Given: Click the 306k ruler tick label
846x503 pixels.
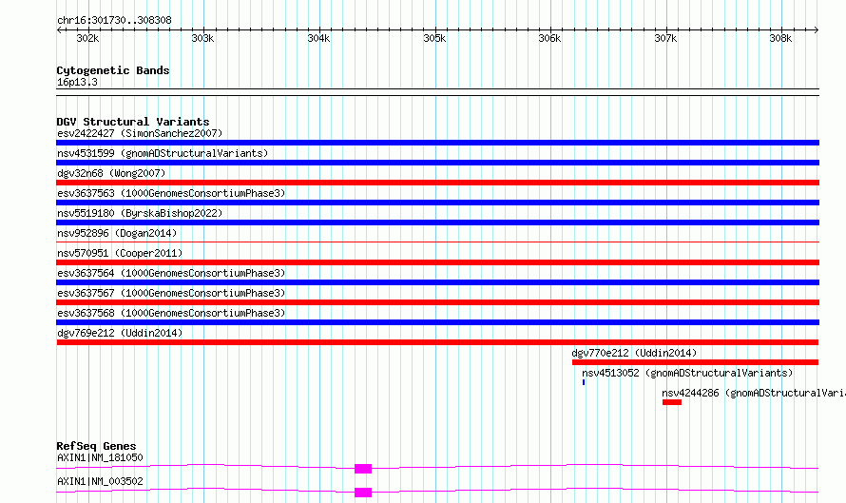Looking at the screenshot, I should pos(549,38).
